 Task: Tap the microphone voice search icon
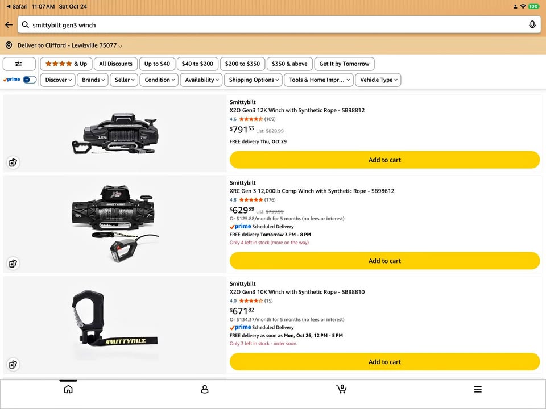tap(532, 24)
